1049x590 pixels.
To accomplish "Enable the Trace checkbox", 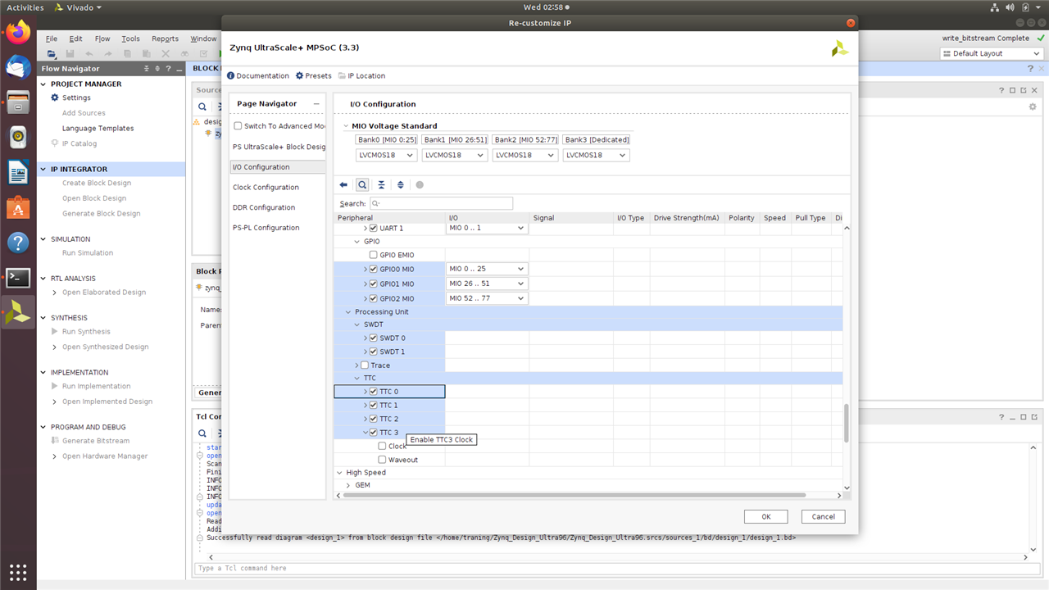I will point(365,365).
